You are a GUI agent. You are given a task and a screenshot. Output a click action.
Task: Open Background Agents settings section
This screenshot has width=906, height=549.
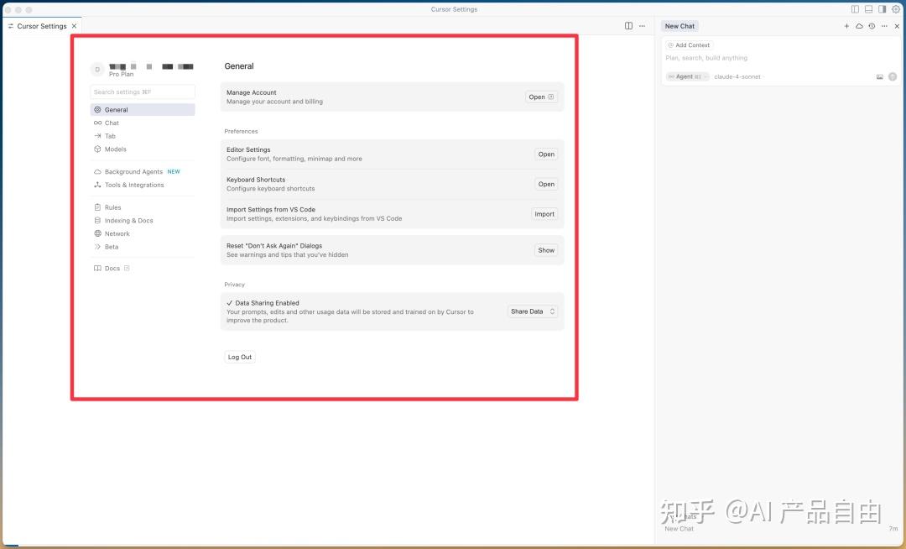tap(143, 171)
